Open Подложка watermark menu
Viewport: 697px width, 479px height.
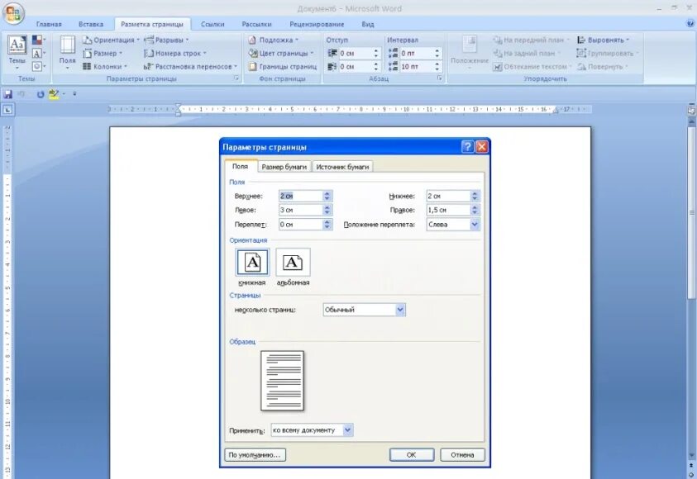tap(273, 40)
